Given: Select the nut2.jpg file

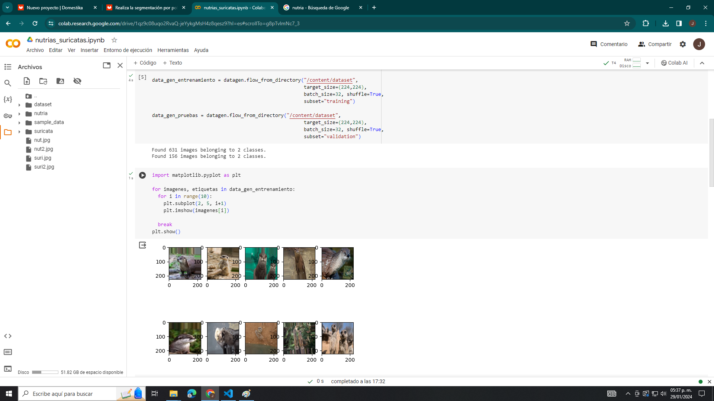Looking at the screenshot, I should point(44,149).
